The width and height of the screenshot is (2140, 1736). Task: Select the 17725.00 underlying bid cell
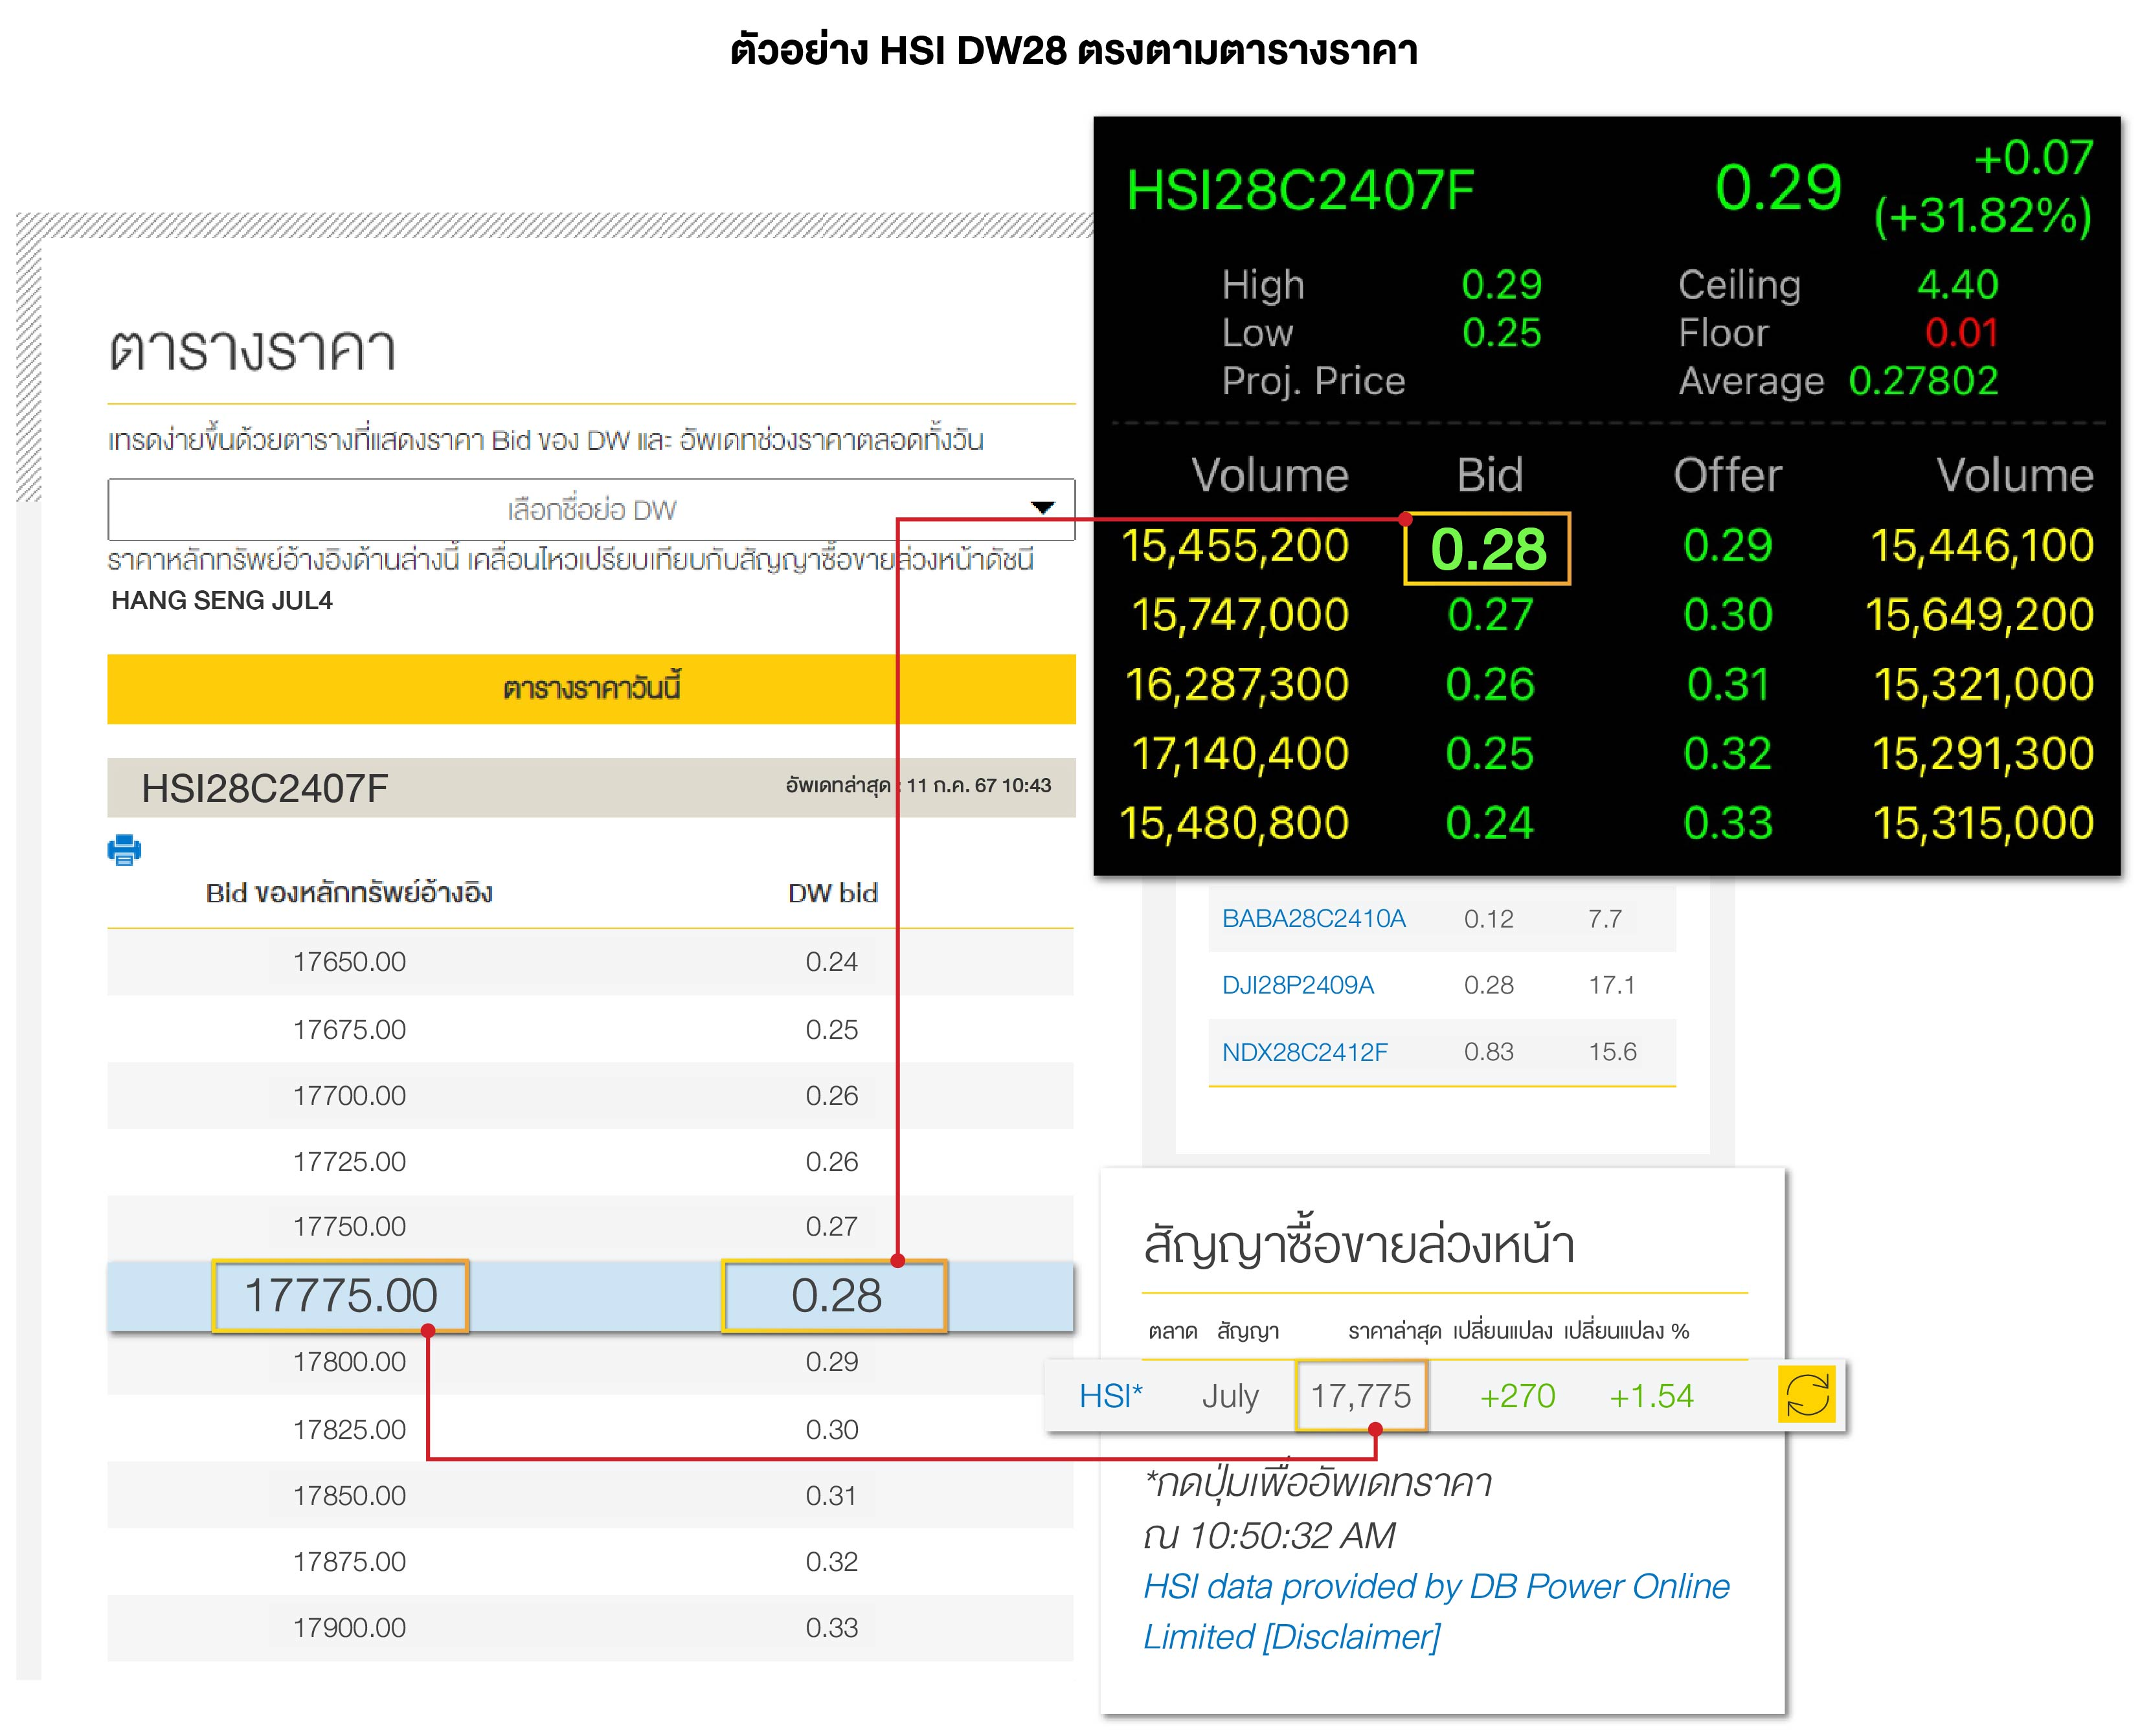pos(349,1161)
